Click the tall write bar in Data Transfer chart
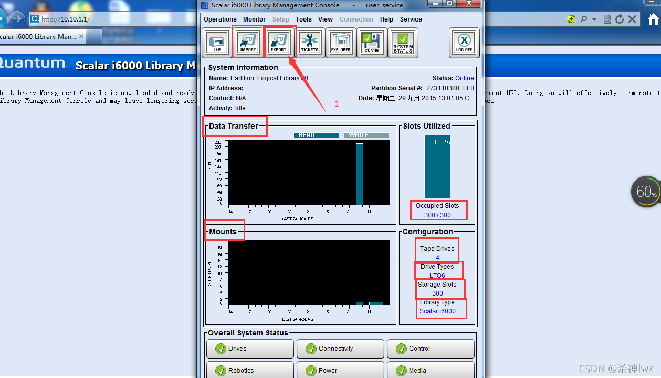The image size is (661, 378). (x=360, y=174)
